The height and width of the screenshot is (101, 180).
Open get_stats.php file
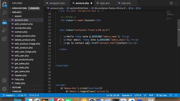click(x=26, y=68)
